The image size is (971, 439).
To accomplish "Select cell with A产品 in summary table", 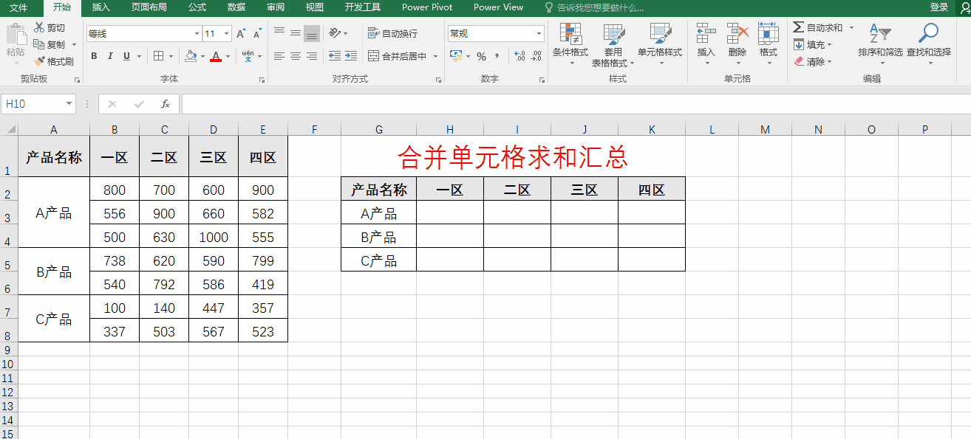I will 379,213.
